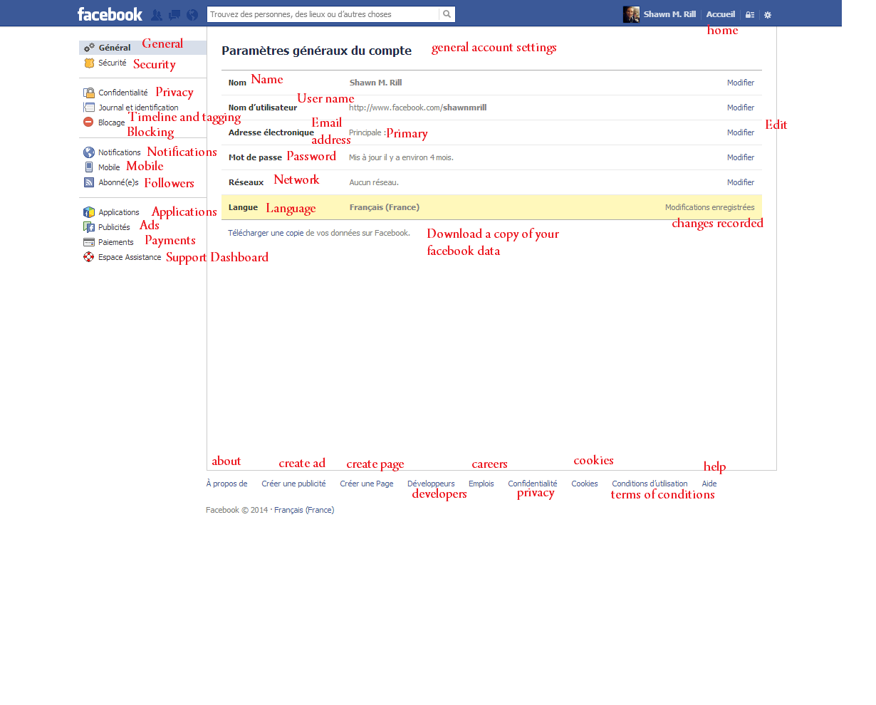Image resolution: width=876 pixels, height=705 pixels.
Task: Focus the search field in top bar
Action: click(x=323, y=14)
